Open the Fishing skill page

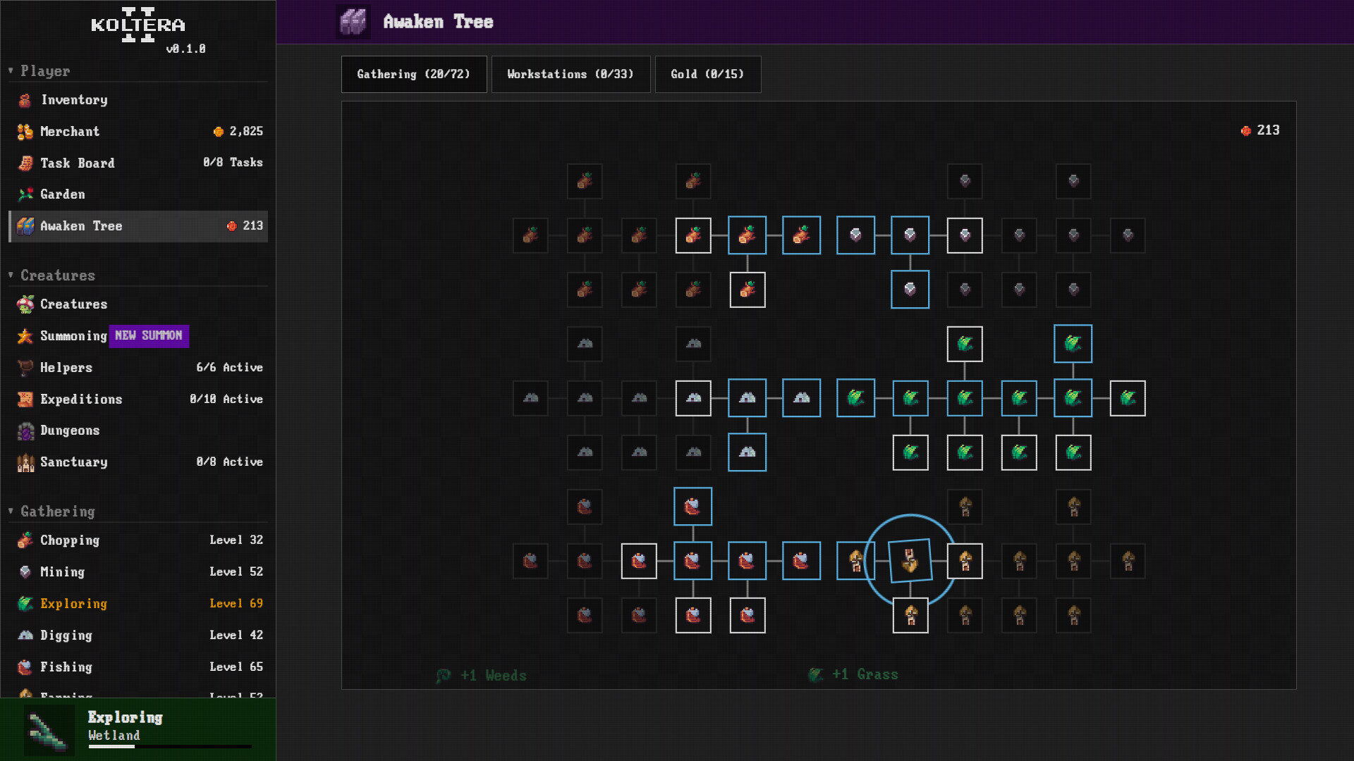point(66,667)
